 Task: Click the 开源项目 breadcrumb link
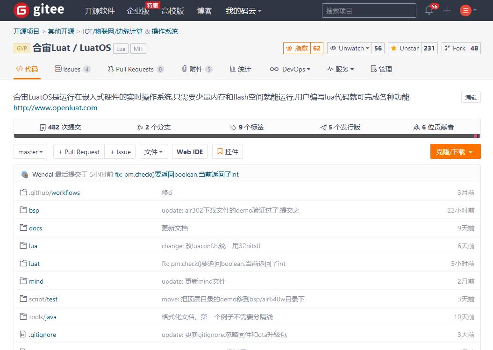tap(27, 31)
